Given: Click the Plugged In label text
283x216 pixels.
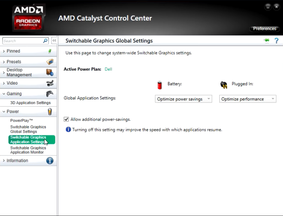Looking at the screenshot, I should (x=243, y=84).
